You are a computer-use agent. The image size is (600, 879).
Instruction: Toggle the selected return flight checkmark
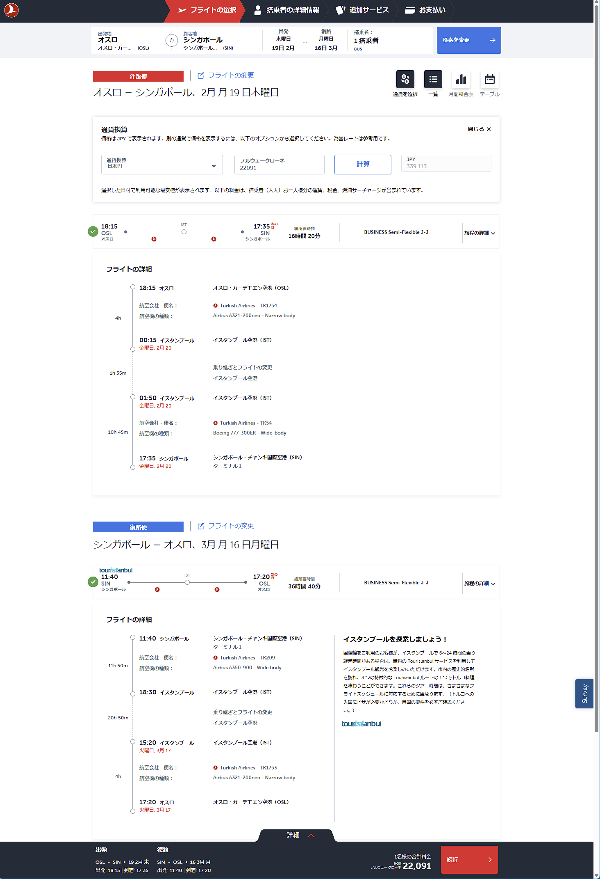[93, 582]
